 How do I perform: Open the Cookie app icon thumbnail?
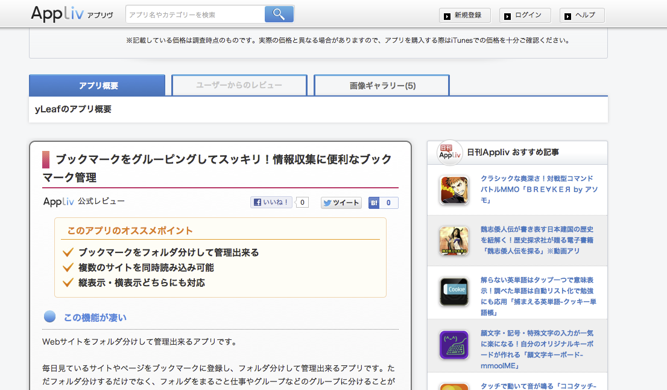point(454,292)
